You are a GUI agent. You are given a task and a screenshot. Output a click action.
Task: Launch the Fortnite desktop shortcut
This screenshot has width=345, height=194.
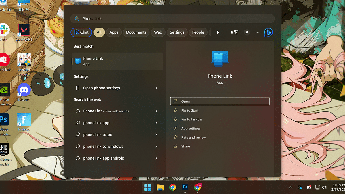[24, 121]
